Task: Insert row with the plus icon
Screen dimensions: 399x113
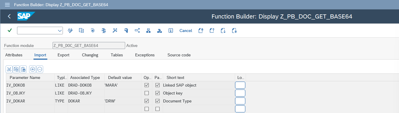Action: (x=33, y=69)
